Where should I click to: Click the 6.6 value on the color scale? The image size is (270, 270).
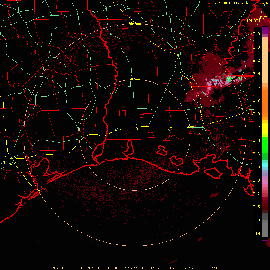click(x=256, y=87)
